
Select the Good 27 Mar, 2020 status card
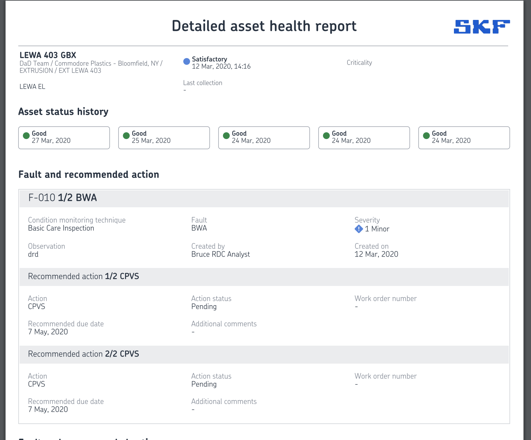64,138
